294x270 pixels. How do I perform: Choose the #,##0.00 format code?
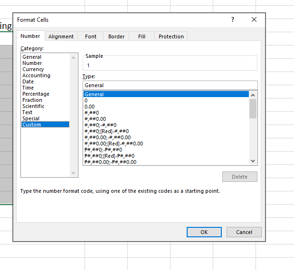pos(95,119)
